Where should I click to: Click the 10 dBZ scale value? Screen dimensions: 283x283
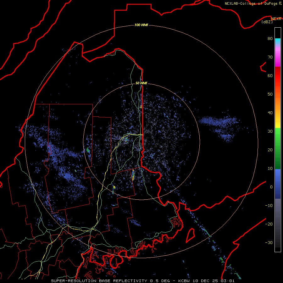coord(270,169)
